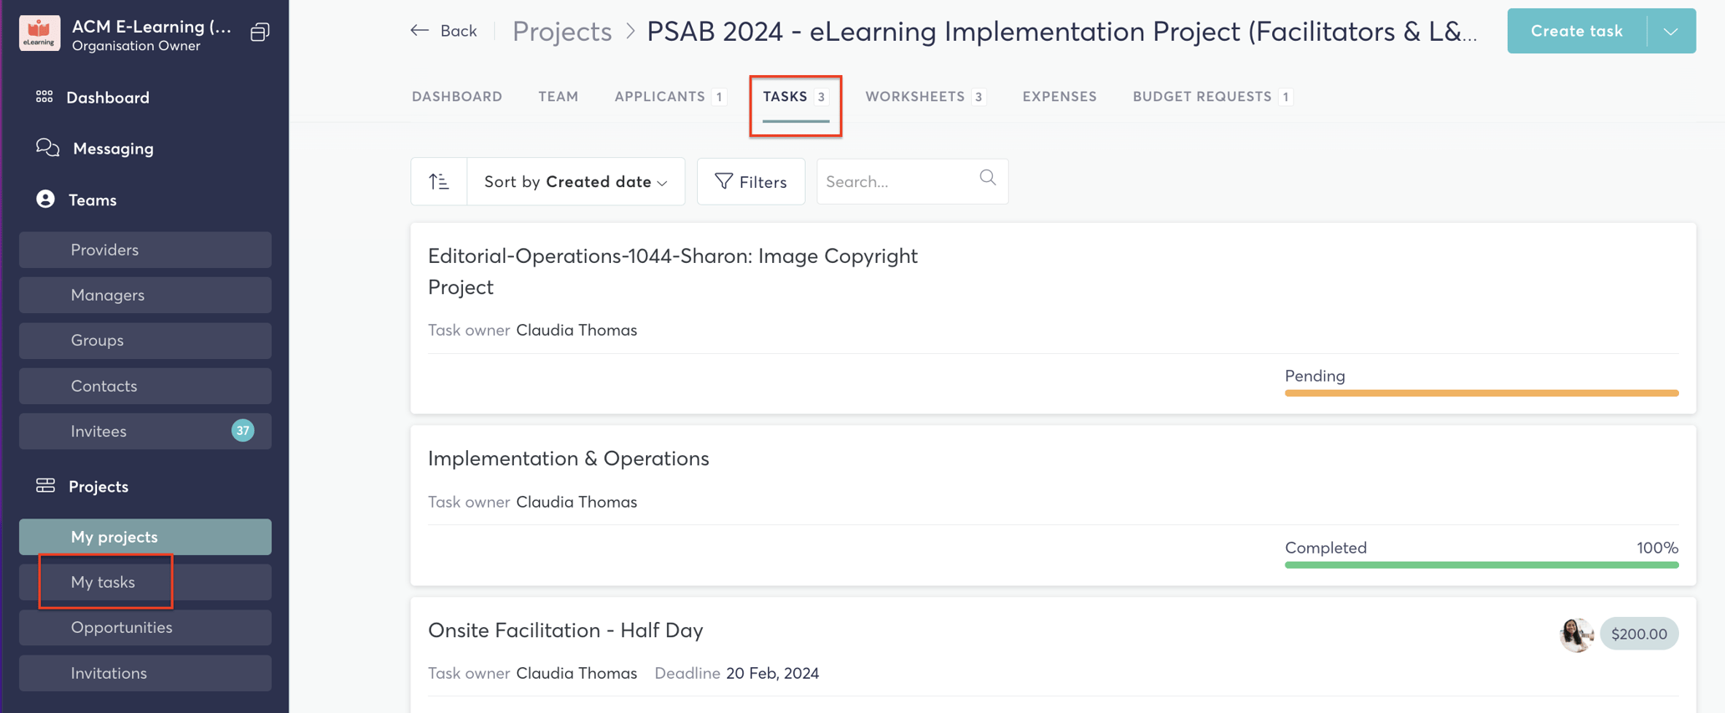Open Managers under Teams

[145, 295]
